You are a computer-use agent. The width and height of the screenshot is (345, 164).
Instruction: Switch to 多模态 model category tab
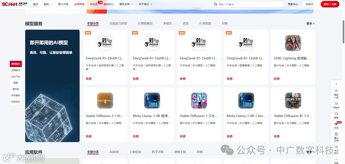click(167, 23)
